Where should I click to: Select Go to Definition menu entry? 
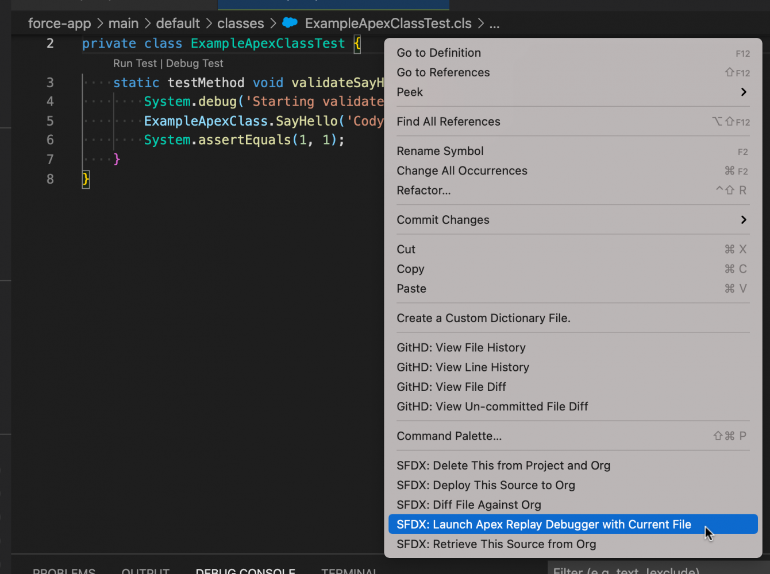click(573, 53)
